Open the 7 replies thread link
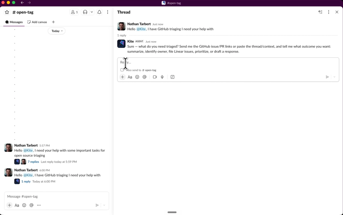The height and width of the screenshot is (215, 343). point(33,162)
